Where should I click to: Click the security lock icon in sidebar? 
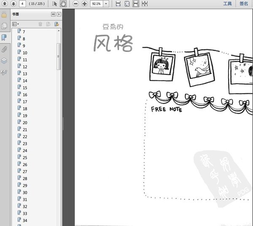pos(4,15)
